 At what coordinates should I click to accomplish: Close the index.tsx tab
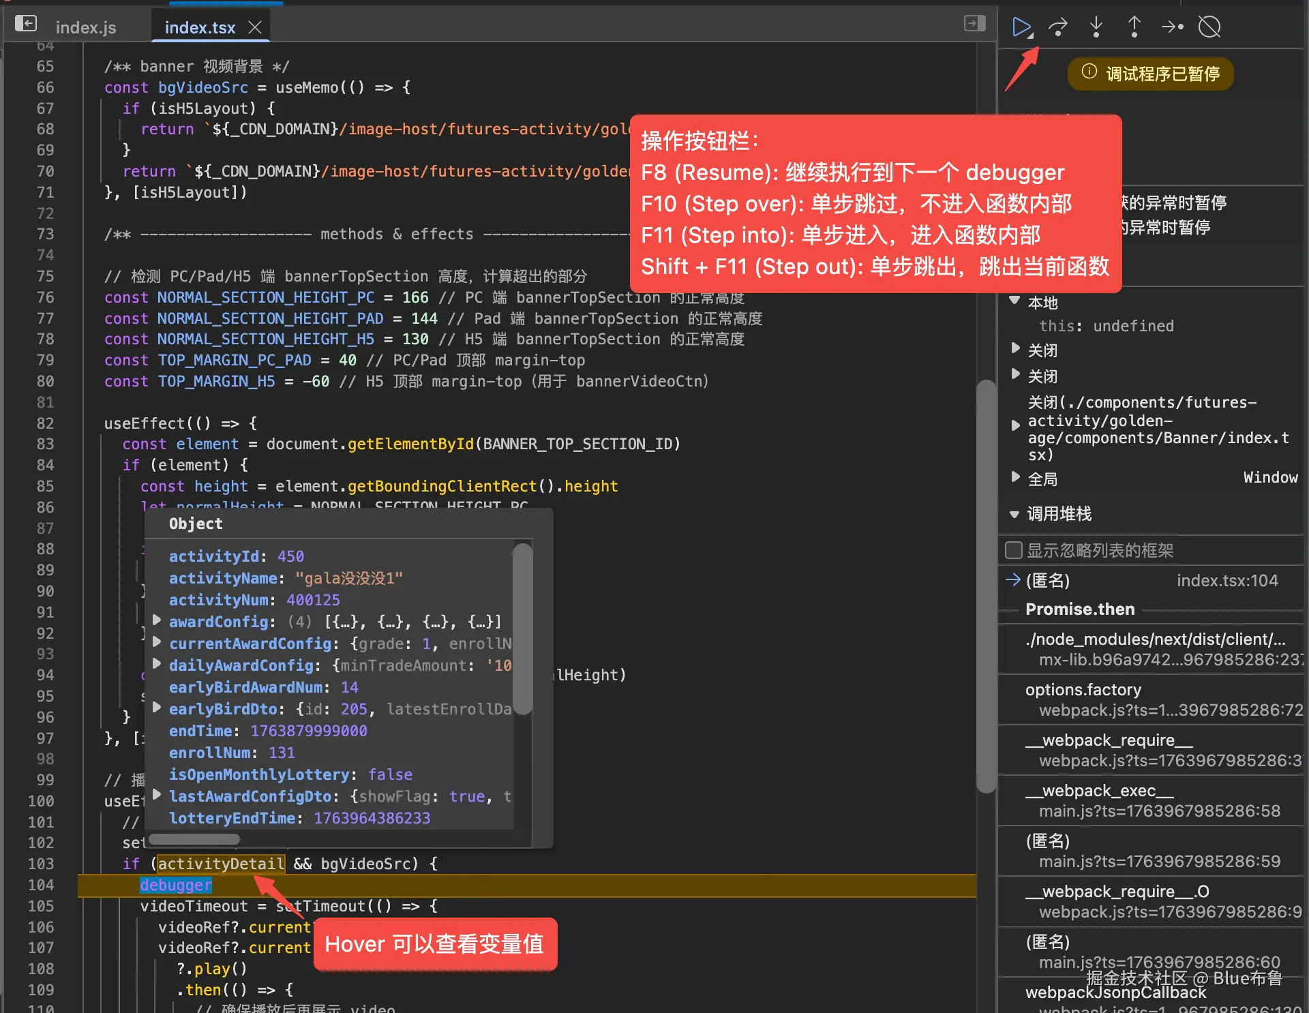(255, 27)
